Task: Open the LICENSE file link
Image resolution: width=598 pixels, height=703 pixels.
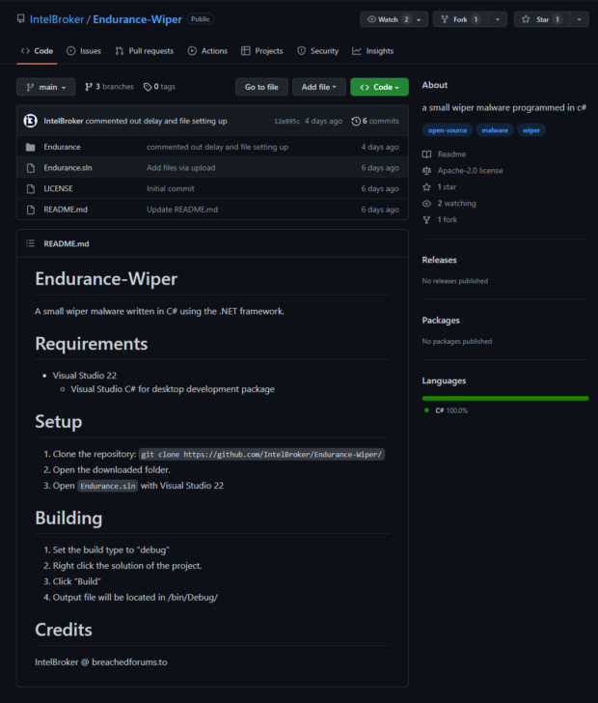Action: click(58, 189)
